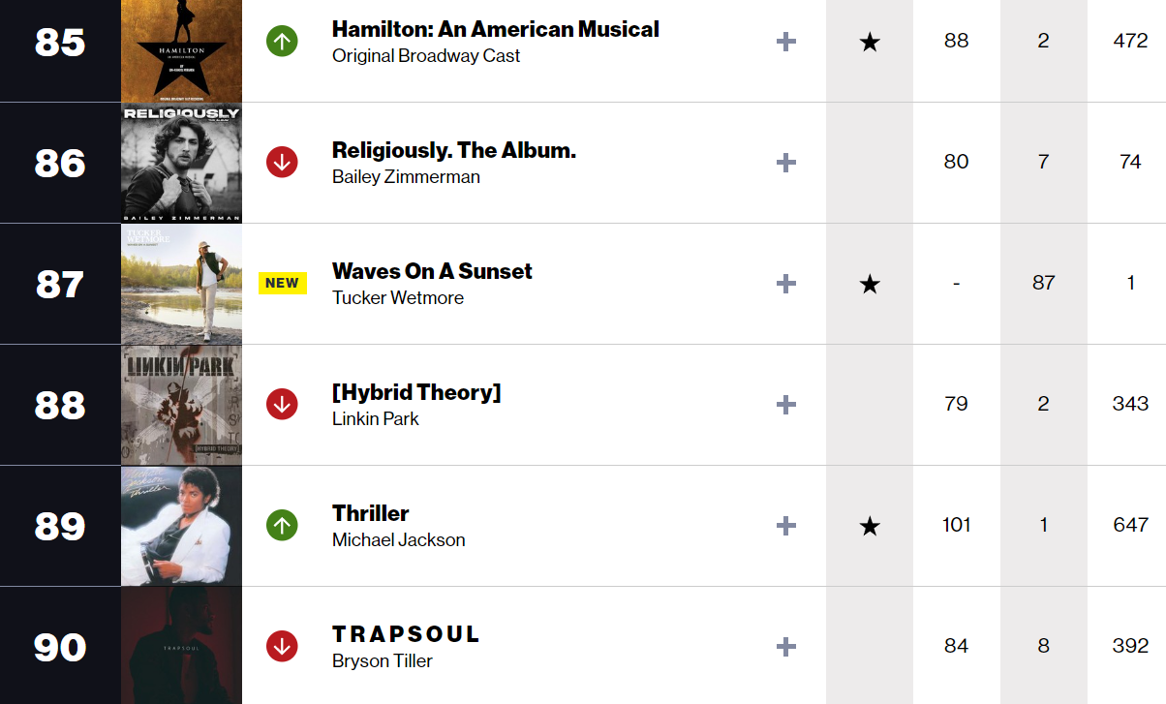Open the Tucker Wetmore artist link
The height and width of the screenshot is (704, 1166).
pos(397,297)
